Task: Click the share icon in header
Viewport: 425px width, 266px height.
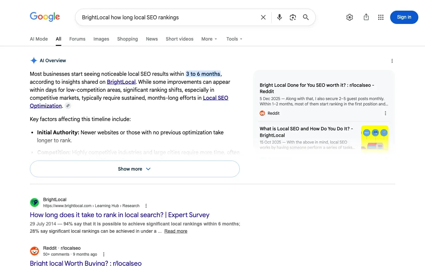Action: [x=366, y=17]
